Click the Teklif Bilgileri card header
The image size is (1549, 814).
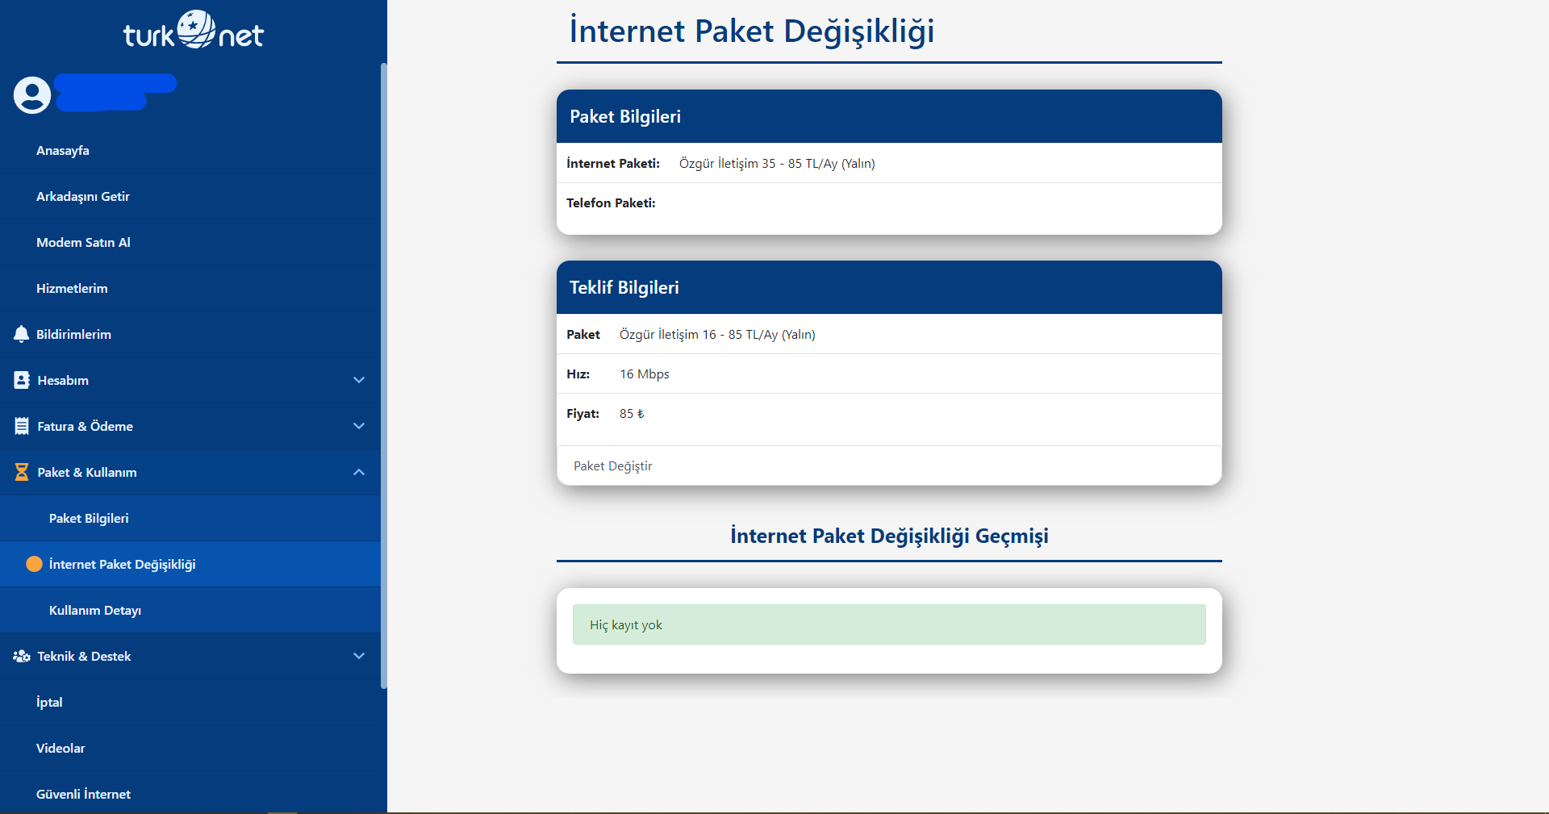pos(889,287)
